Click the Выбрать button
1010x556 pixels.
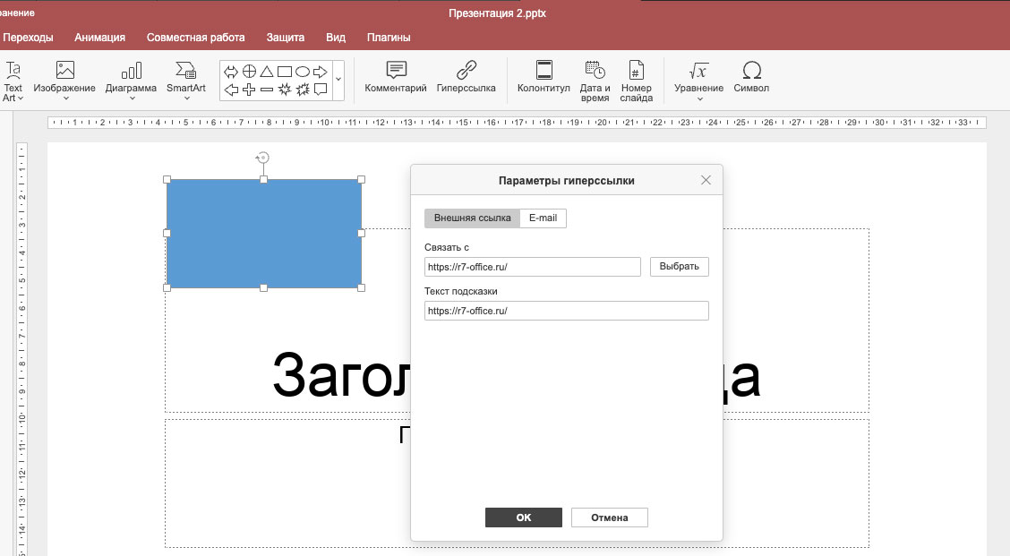pyautogui.click(x=679, y=266)
